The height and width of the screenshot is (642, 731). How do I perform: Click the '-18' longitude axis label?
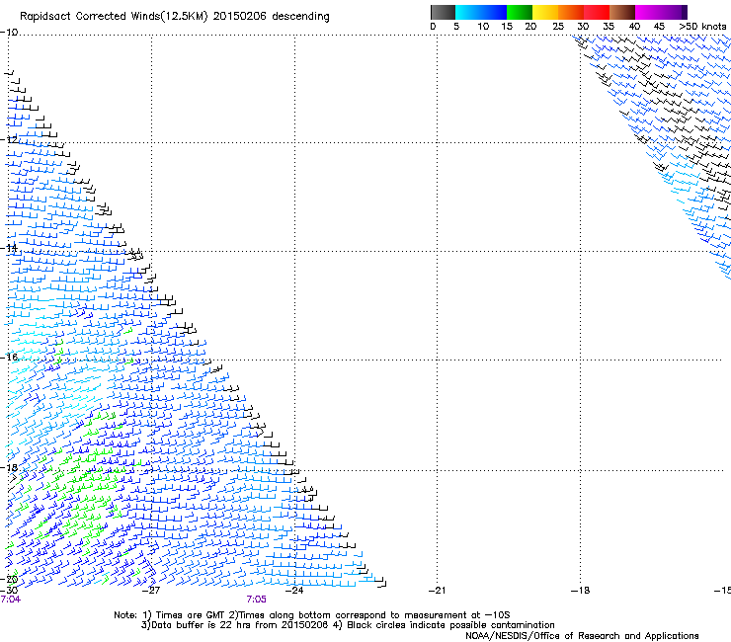[x=580, y=591]
